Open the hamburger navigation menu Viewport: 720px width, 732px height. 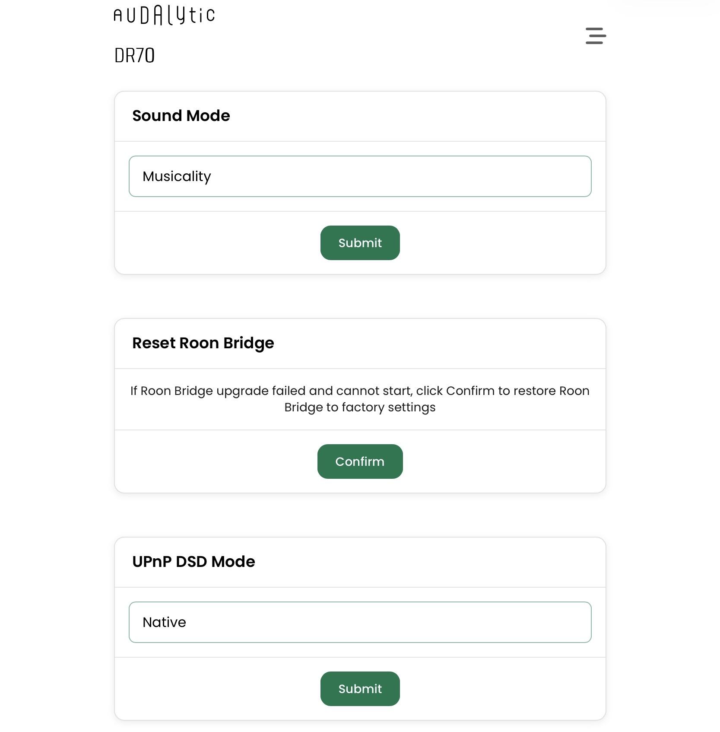[596, 36]
